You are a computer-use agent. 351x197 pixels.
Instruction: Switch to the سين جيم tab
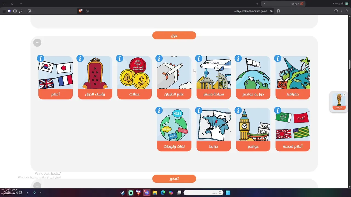point(284,4)
